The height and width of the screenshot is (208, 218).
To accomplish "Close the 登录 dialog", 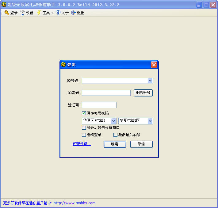I will pyautogui.click(x=154, y=65).
